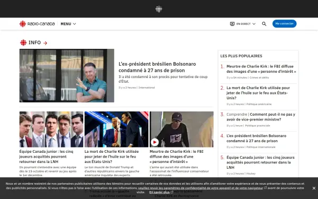Viewport: 318px width, 199px height.
Task: Open the Trump and Charlie Kirk photo
Action: tap(117, 129)
